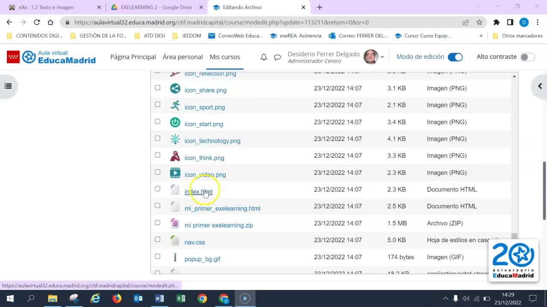Open the messages speech bubble icon
This screenshot has width=547, height=307.
pyautogui.click(x=277, y=57)
